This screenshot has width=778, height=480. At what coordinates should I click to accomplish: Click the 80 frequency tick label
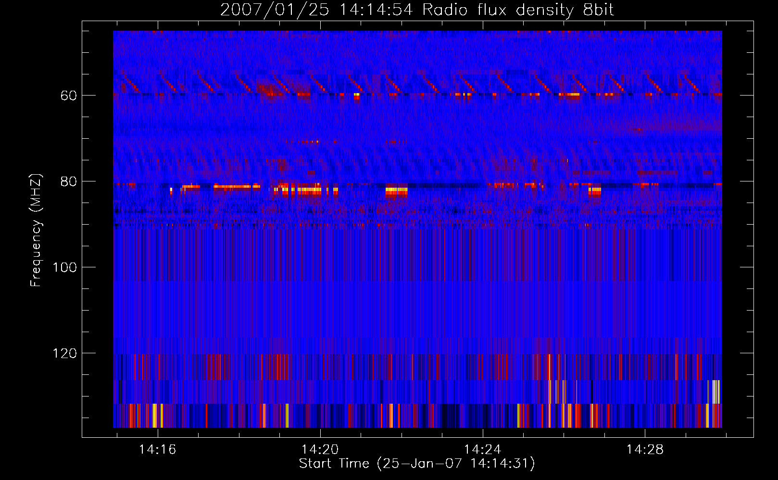(69, 181)
